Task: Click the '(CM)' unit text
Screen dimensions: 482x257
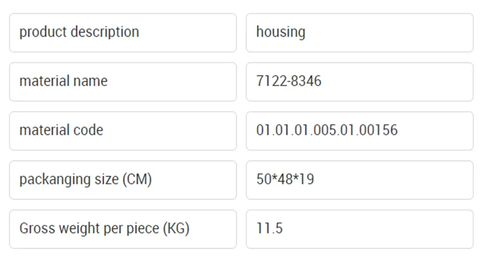Action: (x=137, y=180)
